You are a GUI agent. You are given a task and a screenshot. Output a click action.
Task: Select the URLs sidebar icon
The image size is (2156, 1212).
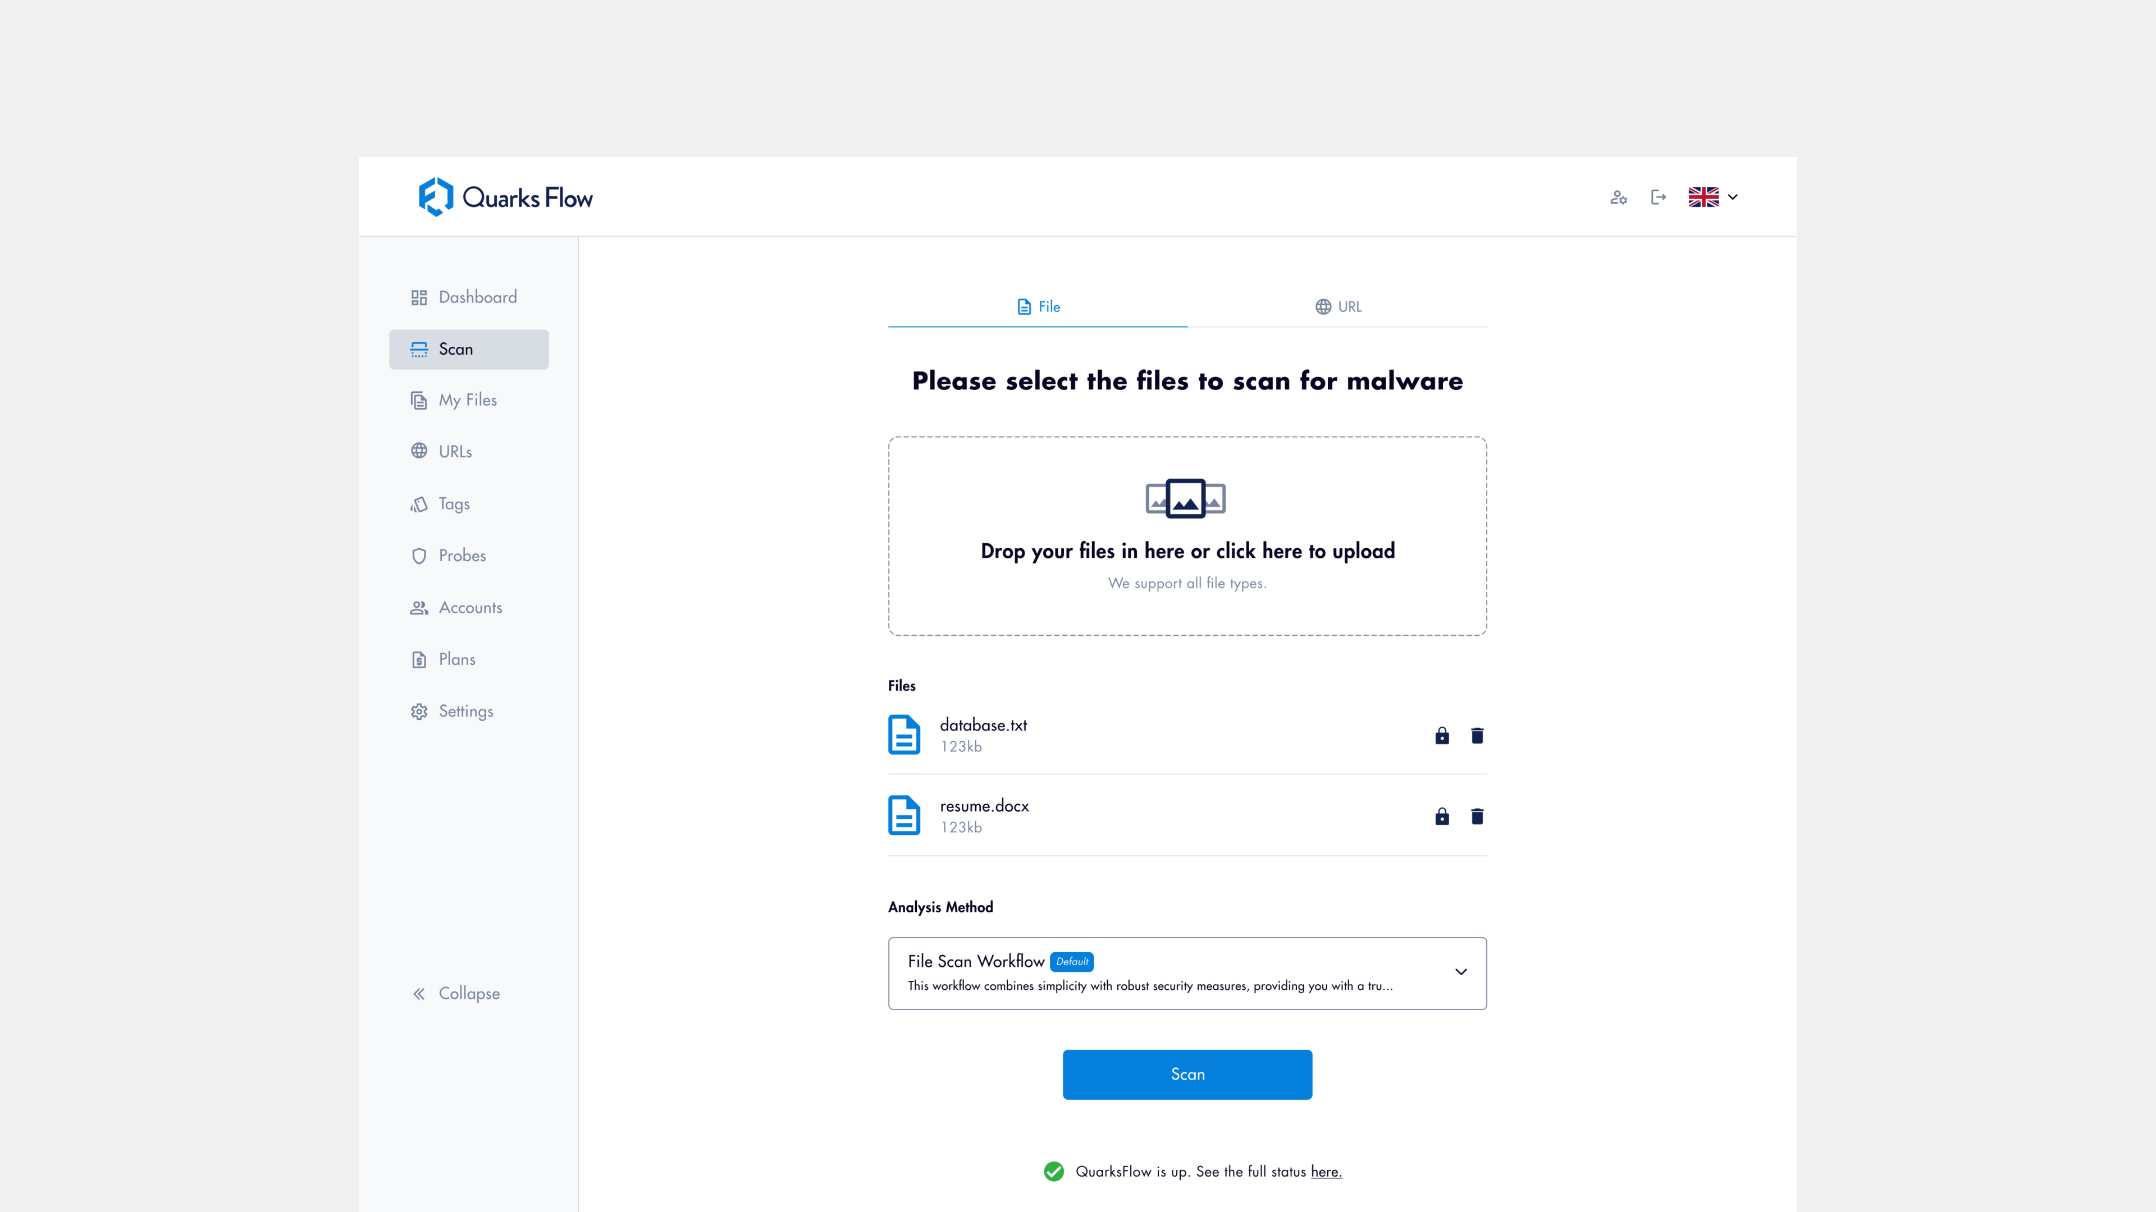tap(420, 451)
